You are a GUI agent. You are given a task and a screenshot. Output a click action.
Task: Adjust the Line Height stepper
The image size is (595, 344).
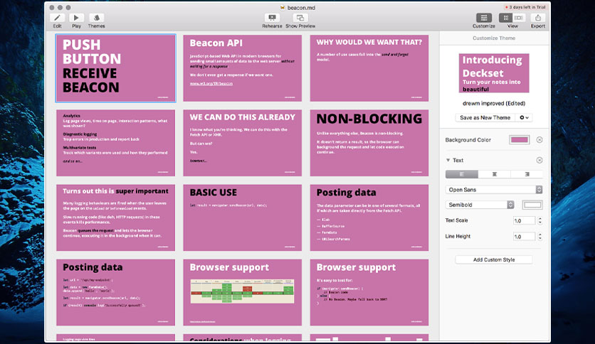click(x=539, y=237)
